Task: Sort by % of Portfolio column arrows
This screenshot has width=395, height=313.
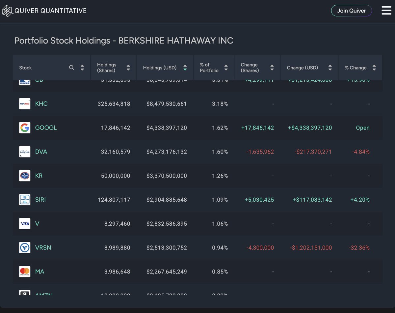Action: coord(226,68)
